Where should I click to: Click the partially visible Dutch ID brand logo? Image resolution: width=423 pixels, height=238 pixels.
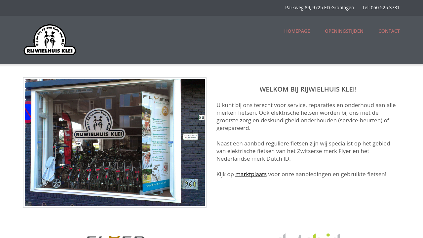(x=309, y=235)
